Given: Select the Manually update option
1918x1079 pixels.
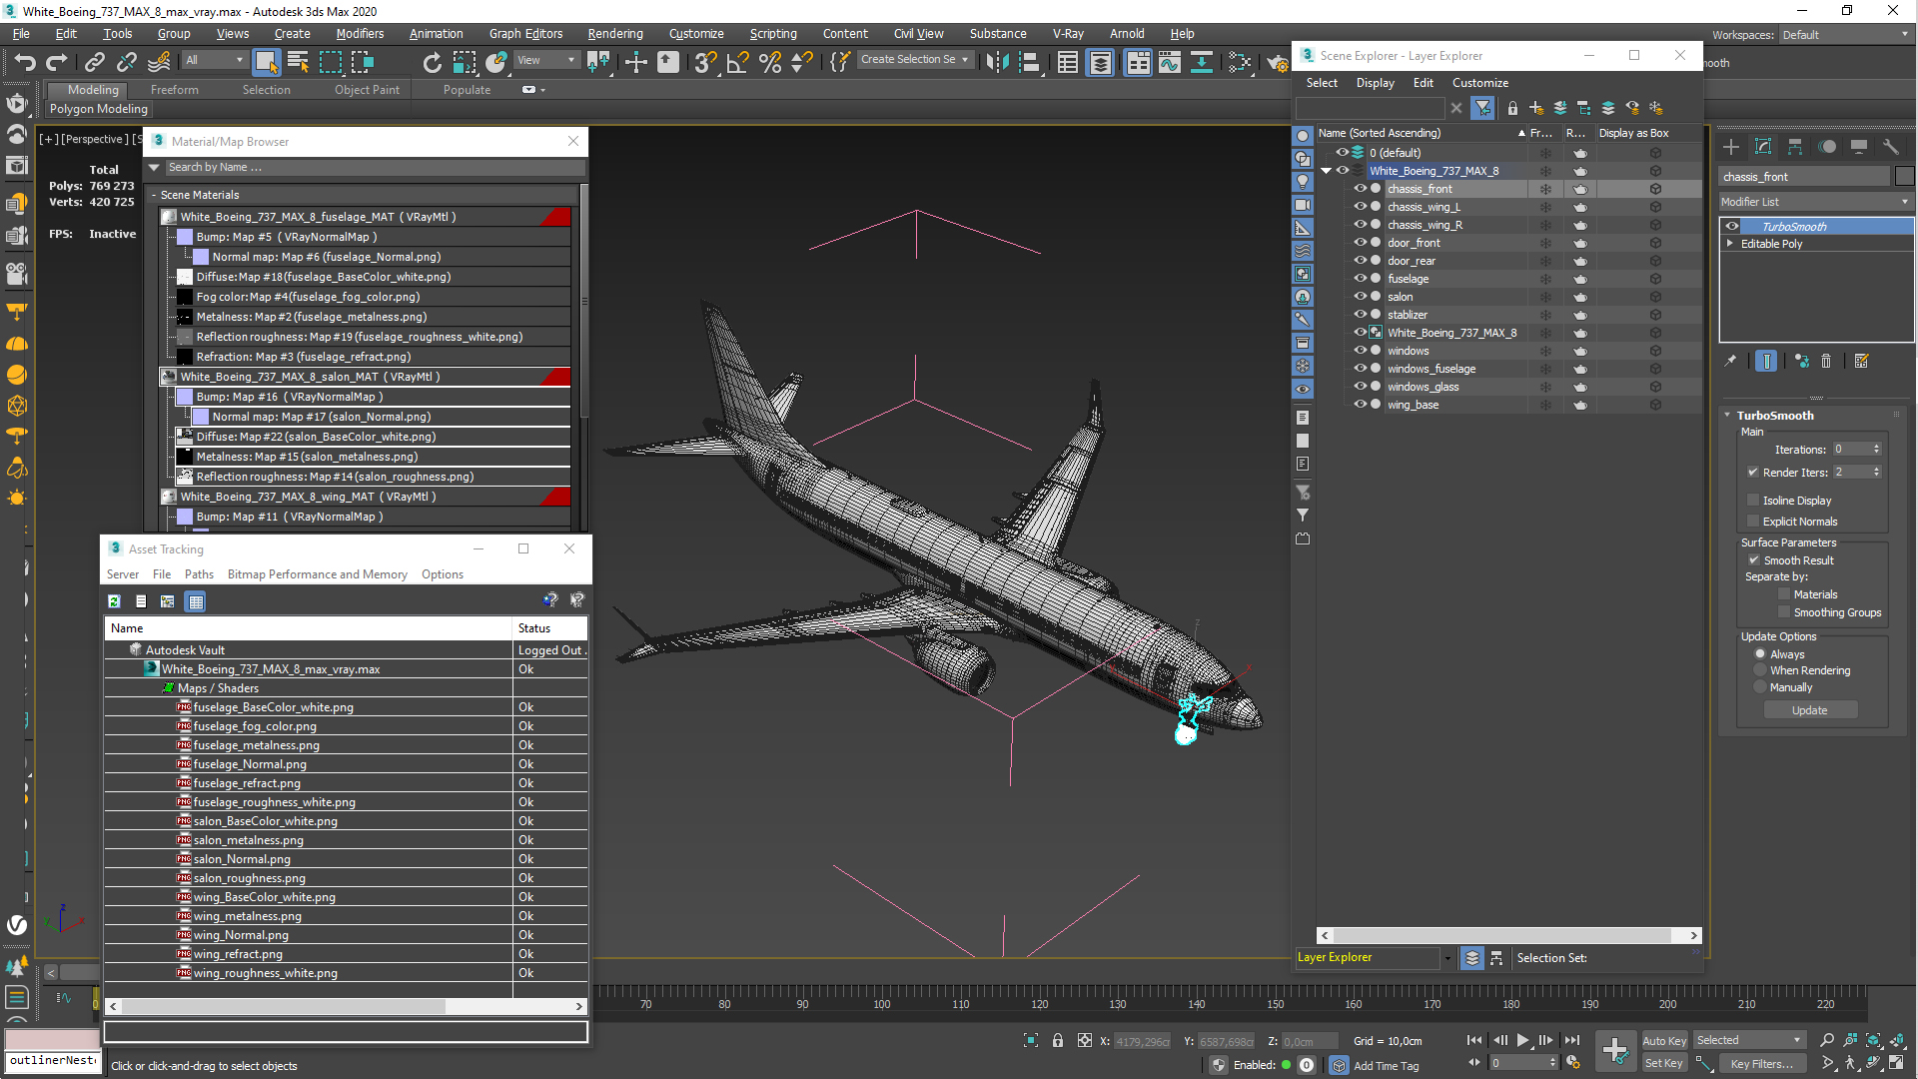Looking at the screenshot, I should [1760, 687].
